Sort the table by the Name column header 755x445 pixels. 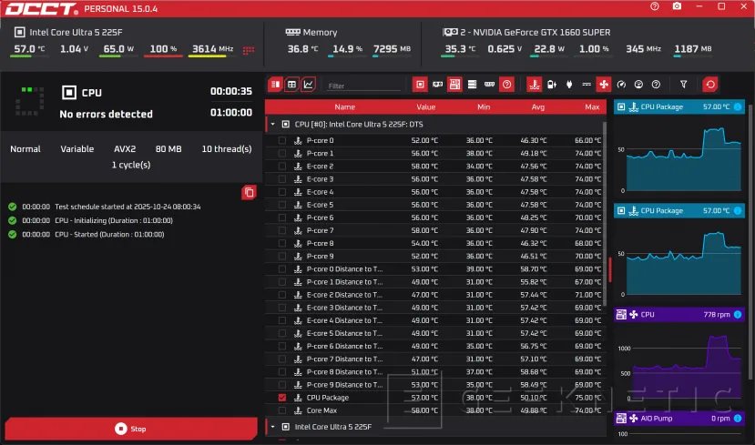344,106
